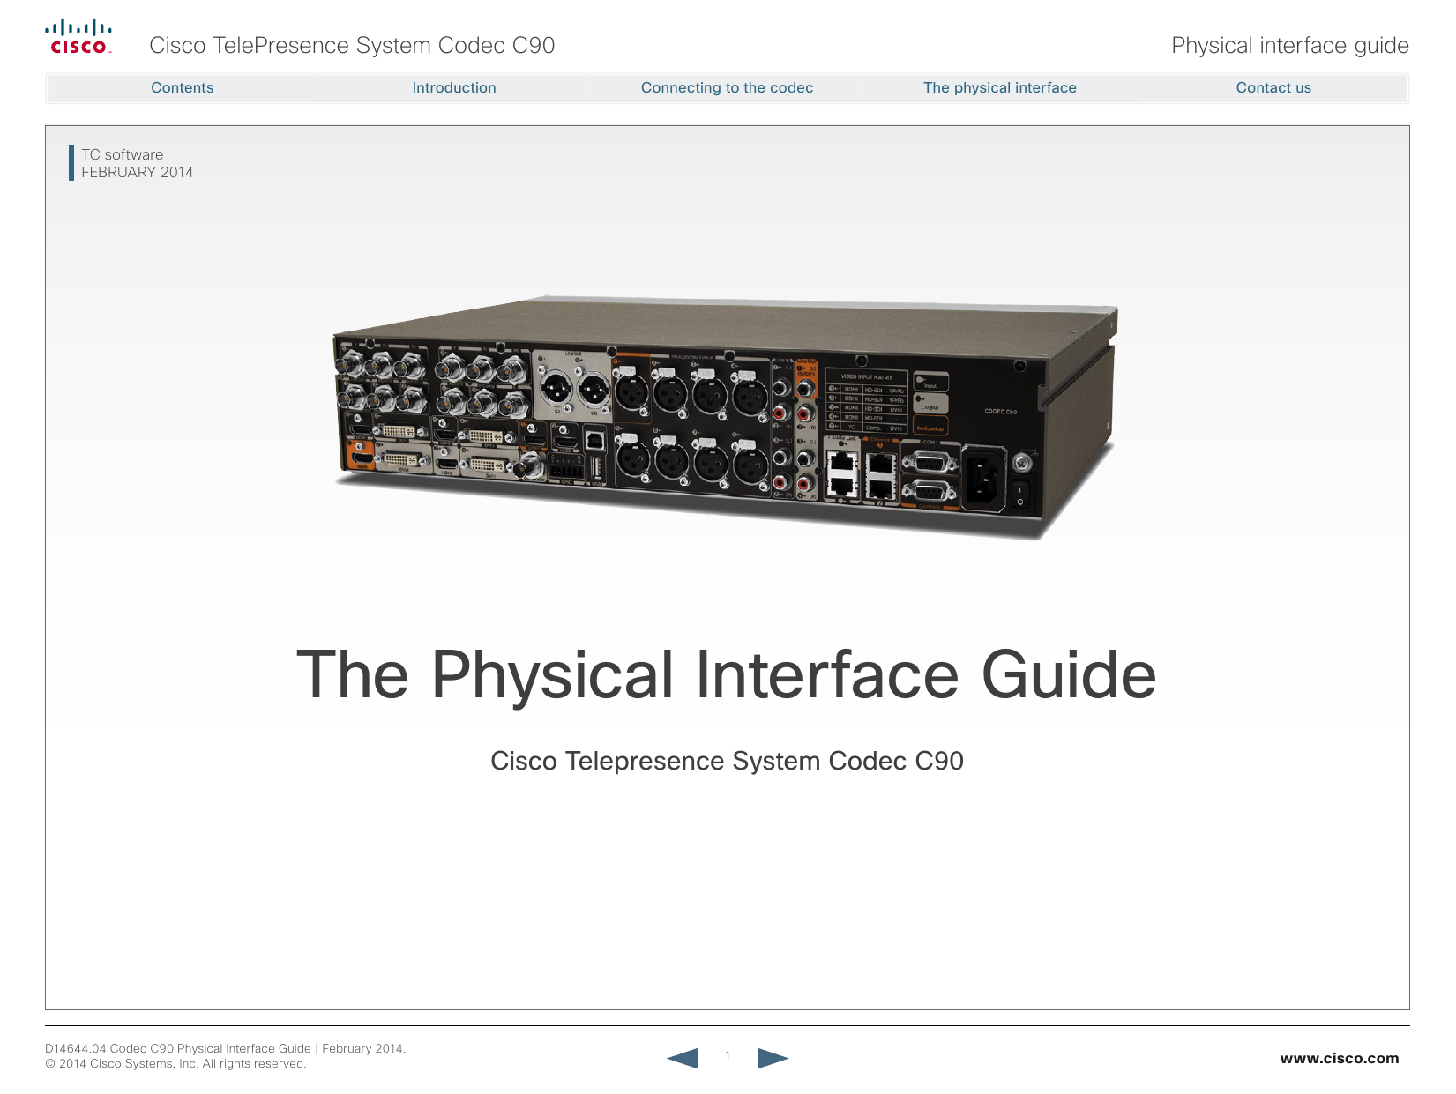This screenshot has width=1456, height=1094.
Task: Click the Cisco logo in the header
Action: 78,38
